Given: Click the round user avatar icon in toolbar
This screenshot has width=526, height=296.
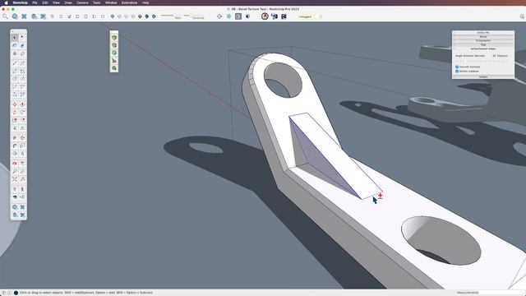Looking at the screenshot, I should [x=265, y=16].
